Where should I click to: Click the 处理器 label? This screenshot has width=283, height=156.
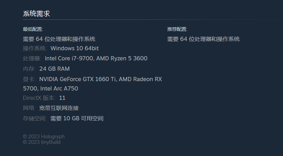32,59
